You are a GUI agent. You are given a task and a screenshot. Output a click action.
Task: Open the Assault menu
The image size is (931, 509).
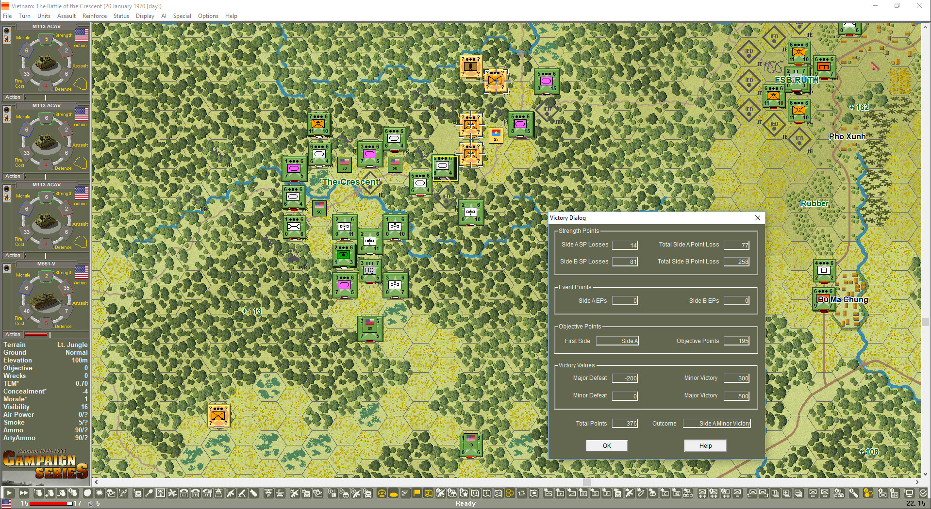(66, 16)
